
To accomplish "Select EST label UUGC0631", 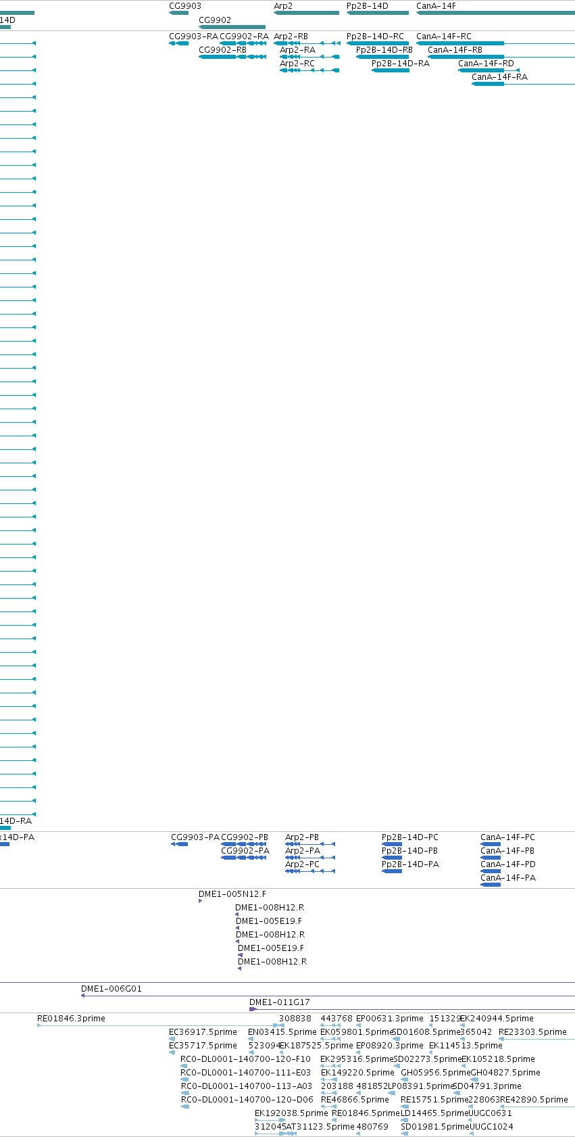I will 491,1113.
